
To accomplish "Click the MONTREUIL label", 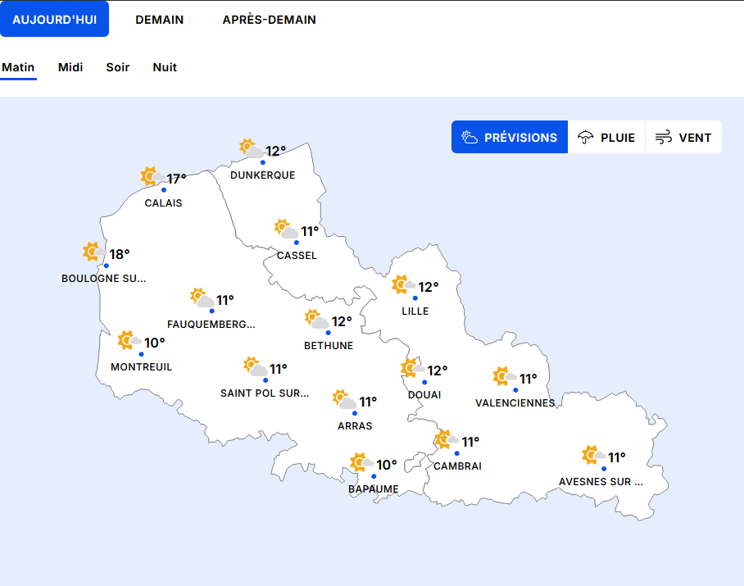I will pyautogui.click(x=142, y=367).
